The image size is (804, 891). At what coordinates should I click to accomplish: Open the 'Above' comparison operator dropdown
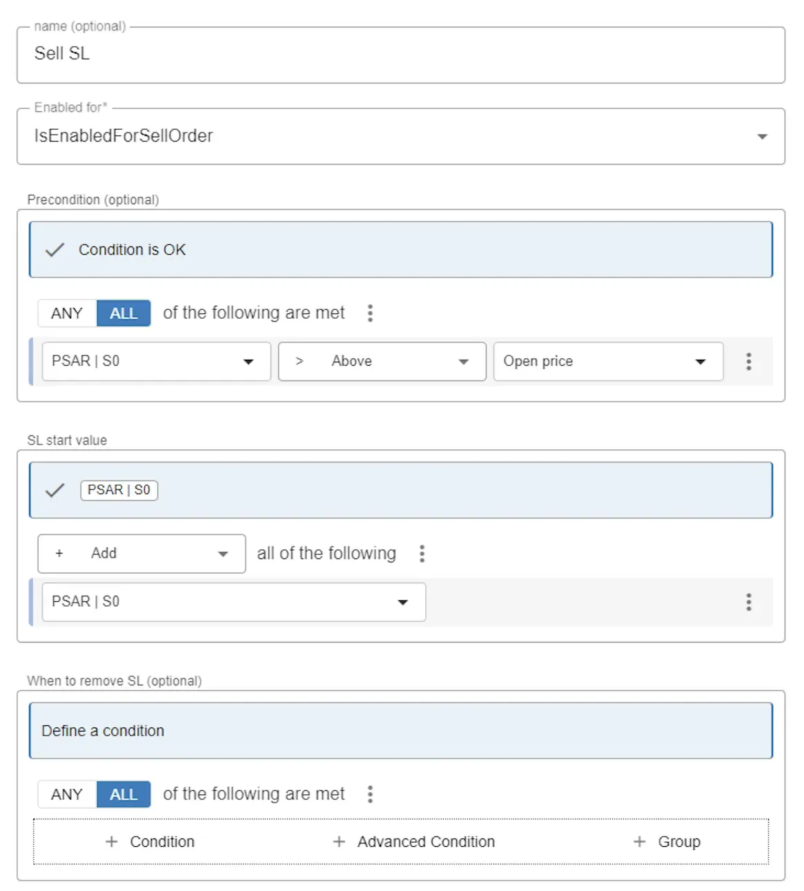click(382, 362)
